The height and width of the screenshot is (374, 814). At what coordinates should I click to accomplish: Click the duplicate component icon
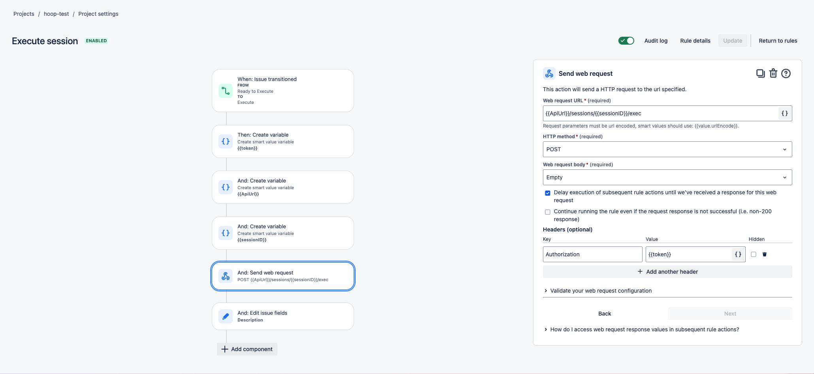[x=760, y=73]
